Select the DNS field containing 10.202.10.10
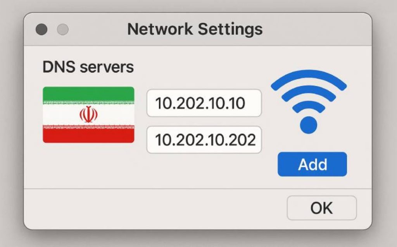 pos(204,103)
